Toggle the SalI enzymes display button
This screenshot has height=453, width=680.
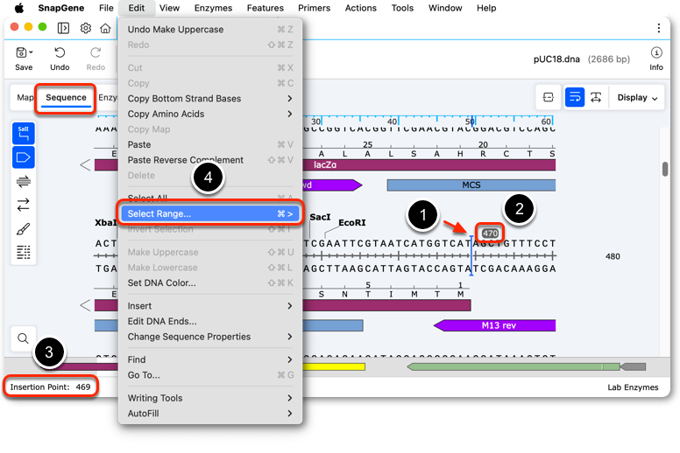(24, 134)
